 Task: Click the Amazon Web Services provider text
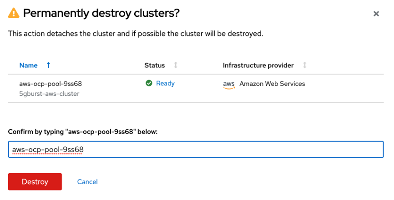[x=272, y=84]
